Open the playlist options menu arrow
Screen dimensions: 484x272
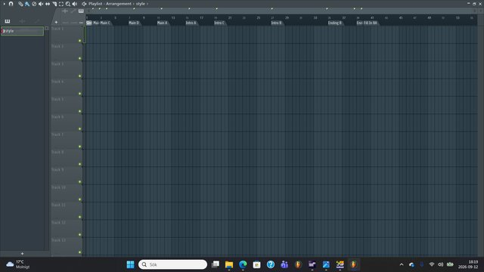click(5, 4)
